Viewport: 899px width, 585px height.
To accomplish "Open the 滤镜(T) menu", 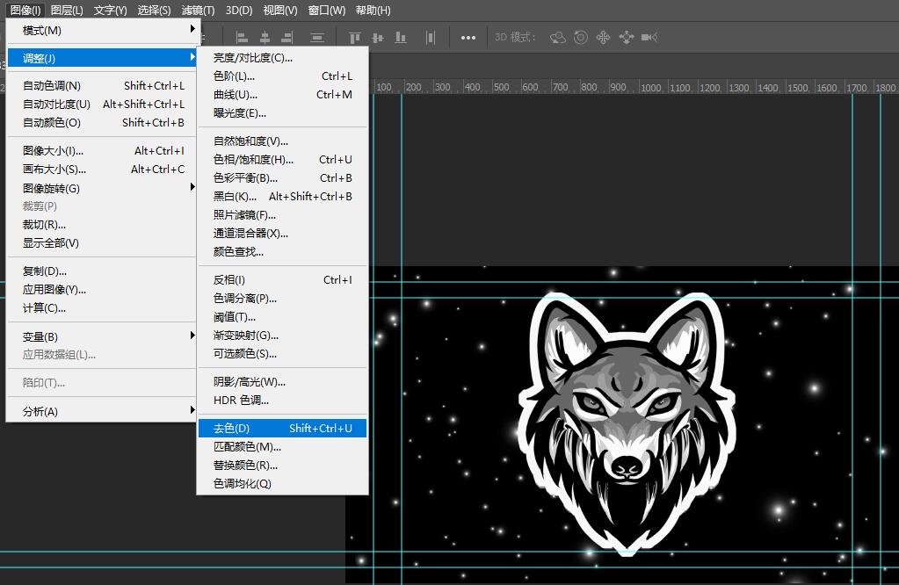I will (x=198, y=11).
